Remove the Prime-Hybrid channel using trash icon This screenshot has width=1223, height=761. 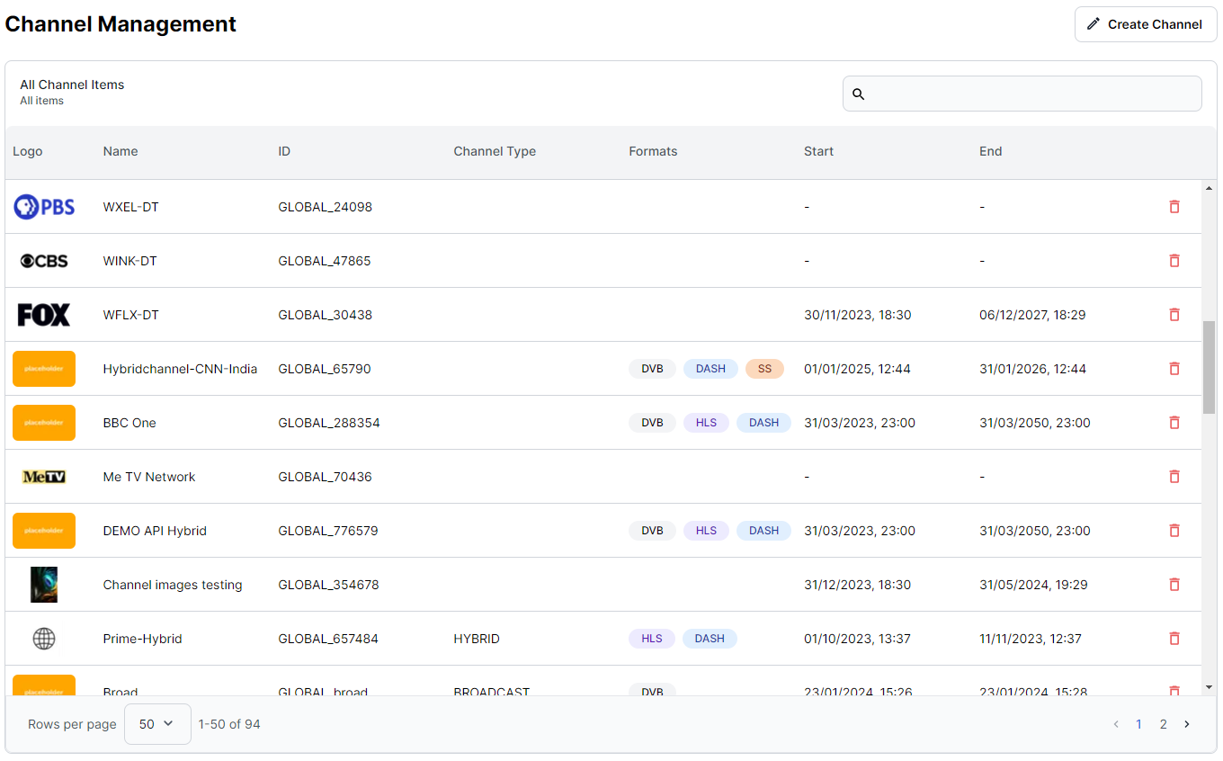click(x=1174, y=639)
